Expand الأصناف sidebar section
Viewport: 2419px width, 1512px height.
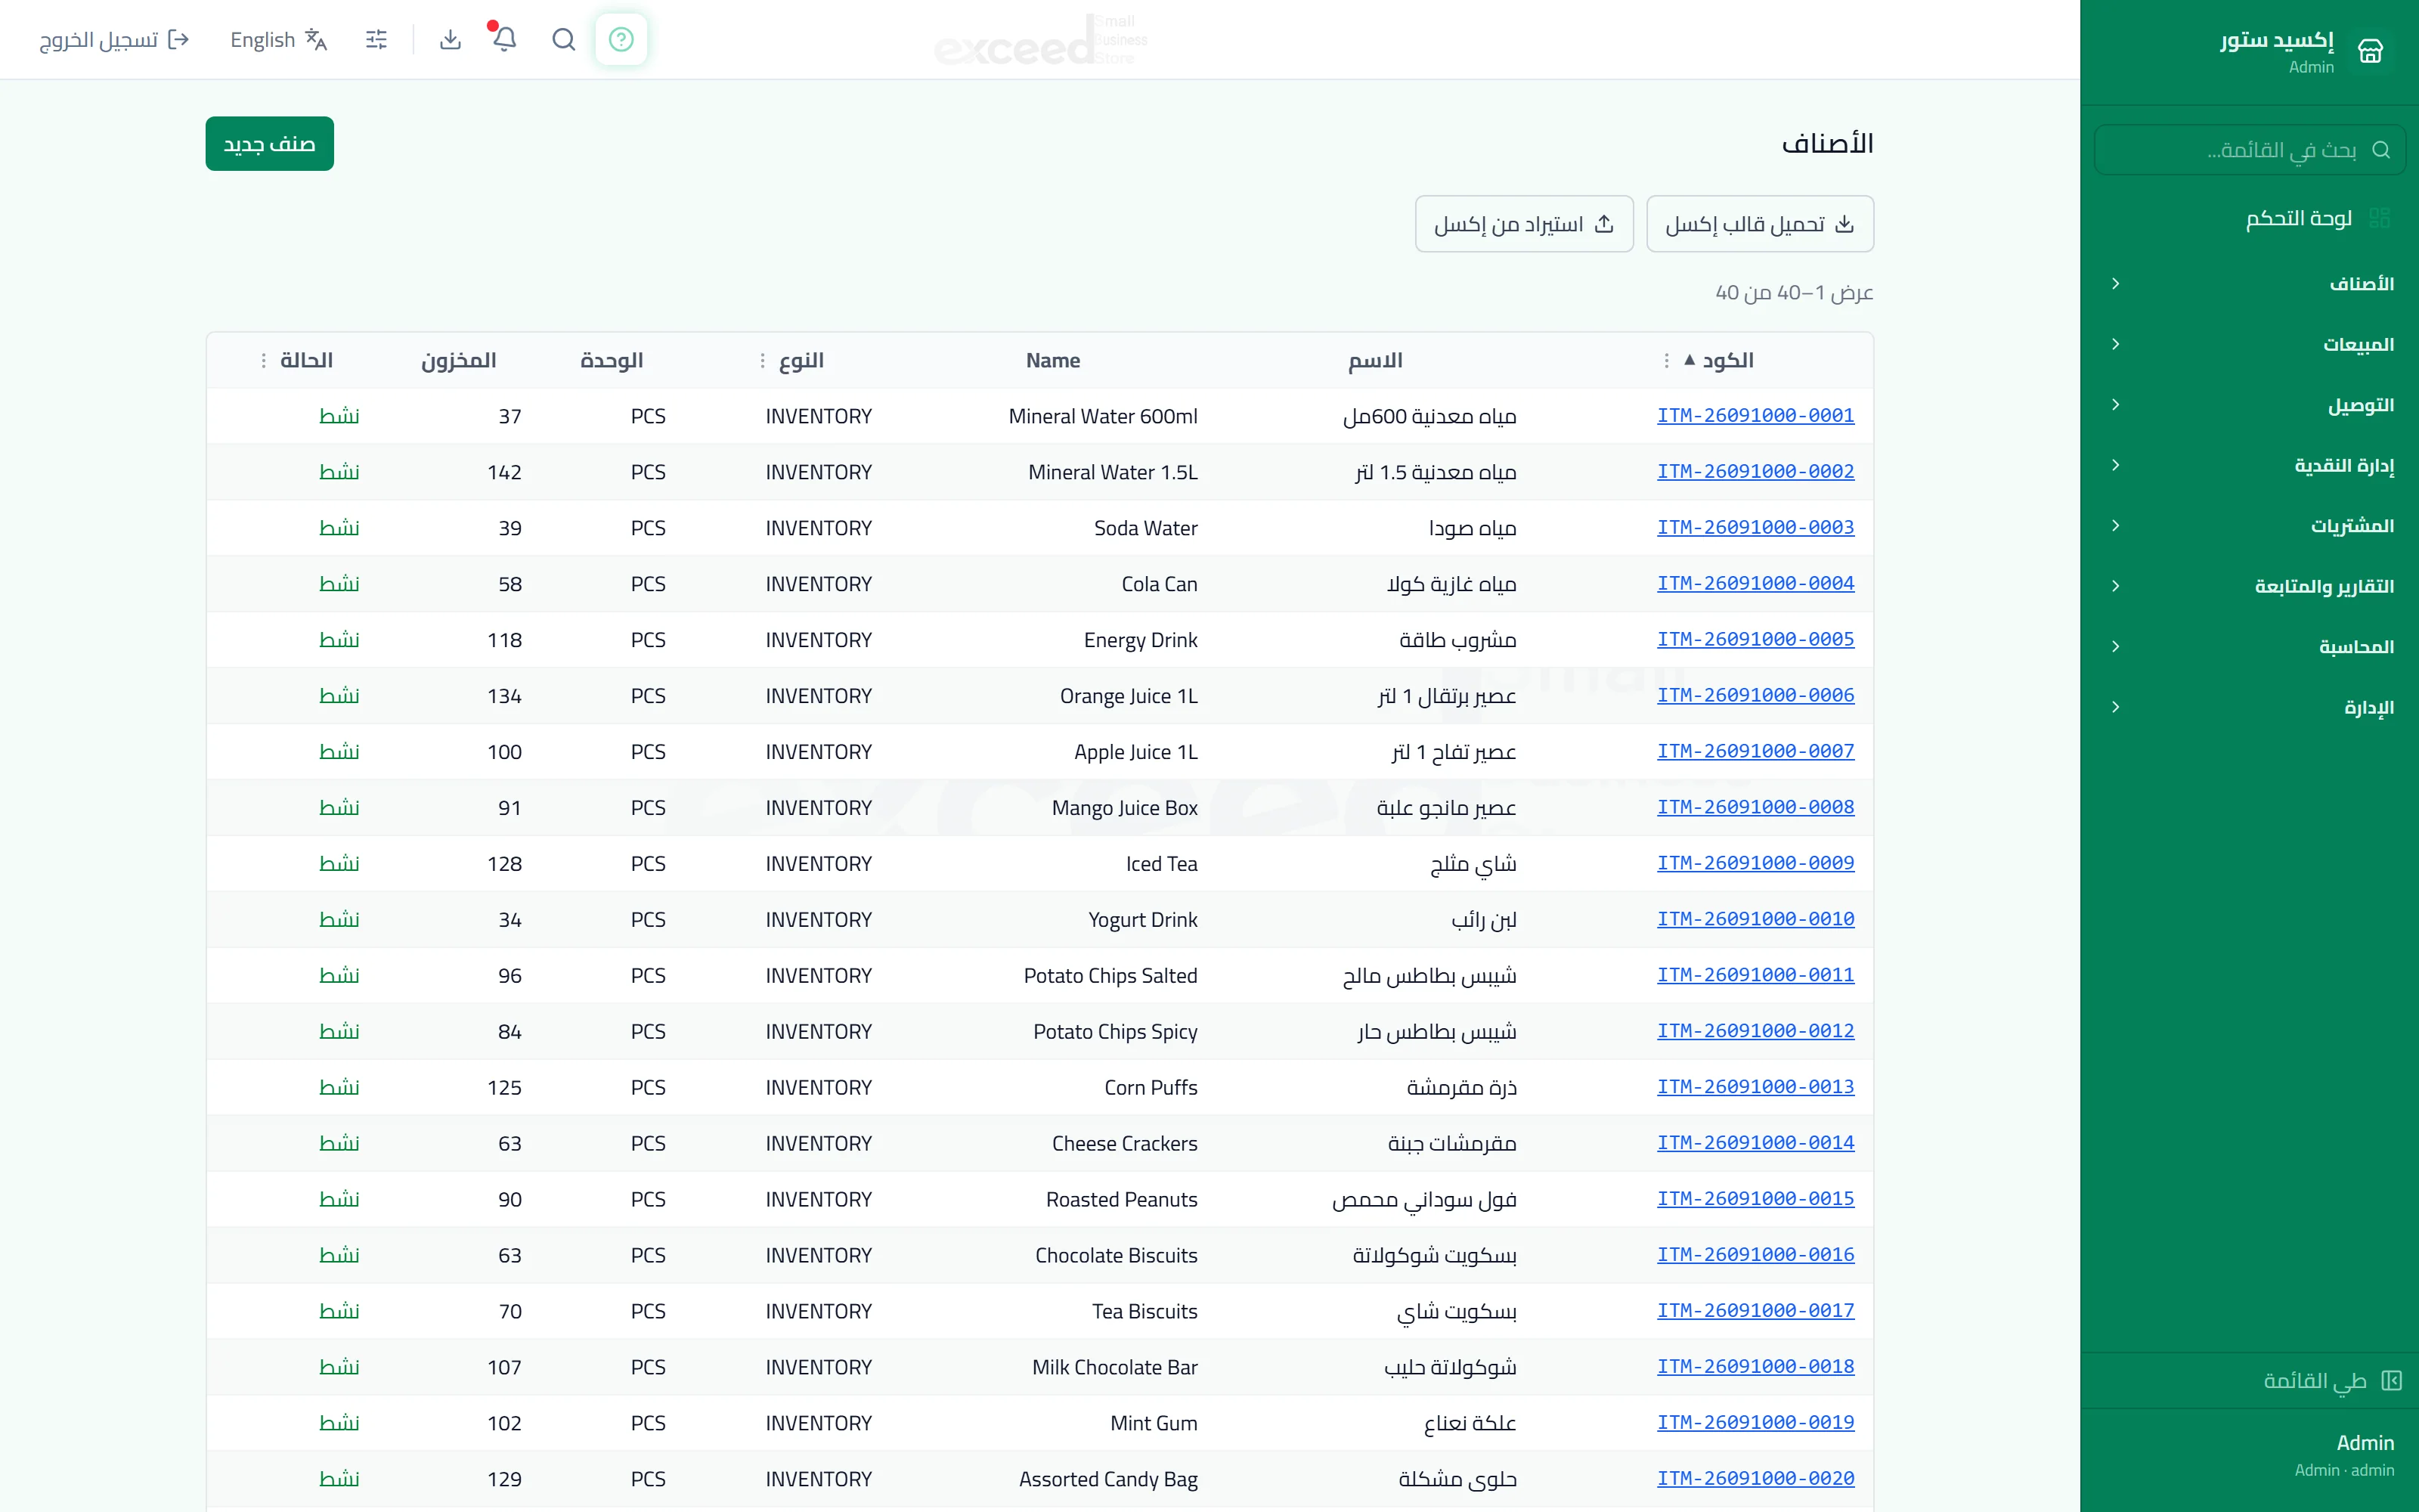tap(2250, 284)
